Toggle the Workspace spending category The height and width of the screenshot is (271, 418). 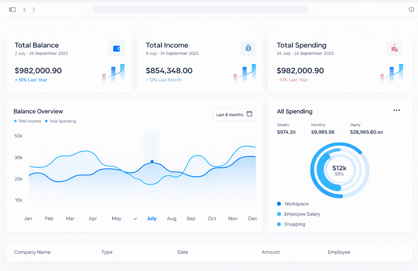293,204
